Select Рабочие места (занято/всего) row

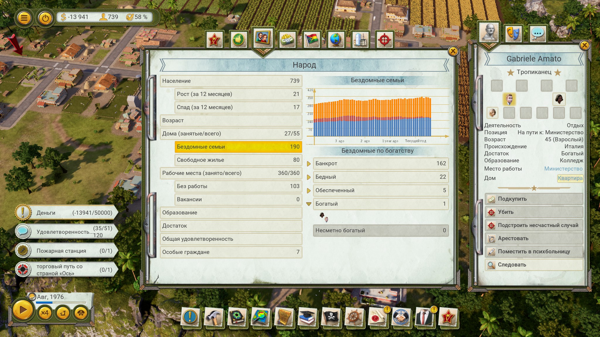point(231,173)
